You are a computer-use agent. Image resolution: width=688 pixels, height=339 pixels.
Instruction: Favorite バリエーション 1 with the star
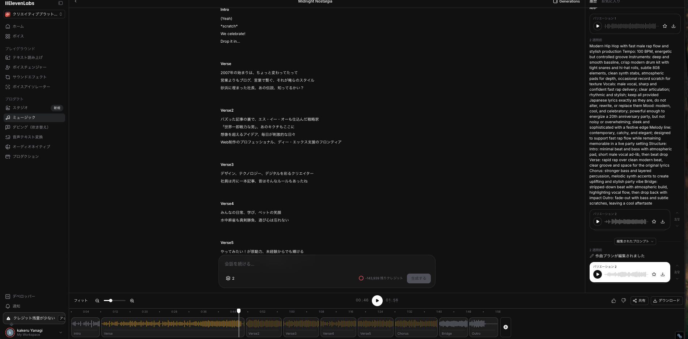click(x=665, y=26)
